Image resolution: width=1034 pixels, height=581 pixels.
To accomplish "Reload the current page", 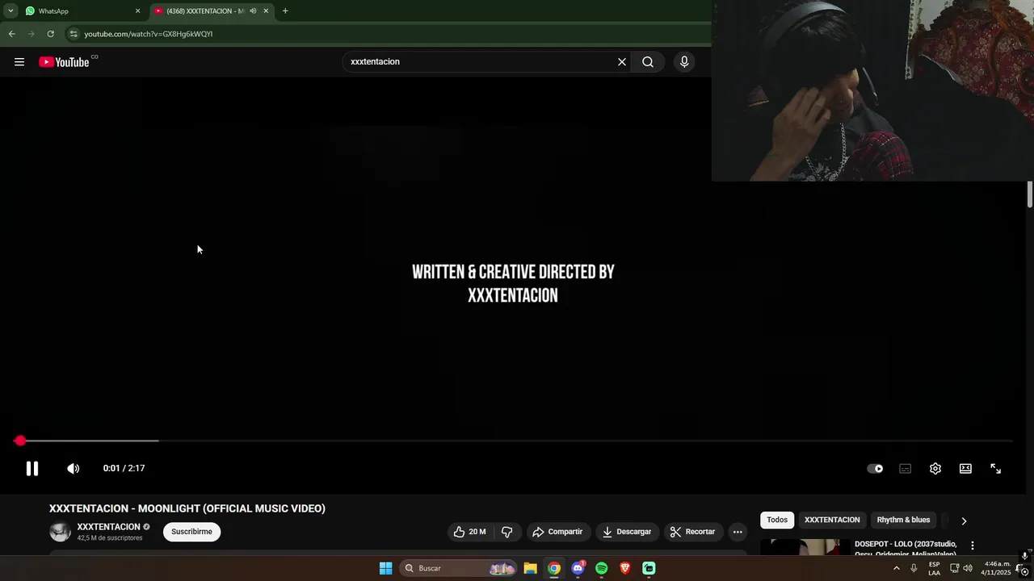I will [x=50, y=34].
